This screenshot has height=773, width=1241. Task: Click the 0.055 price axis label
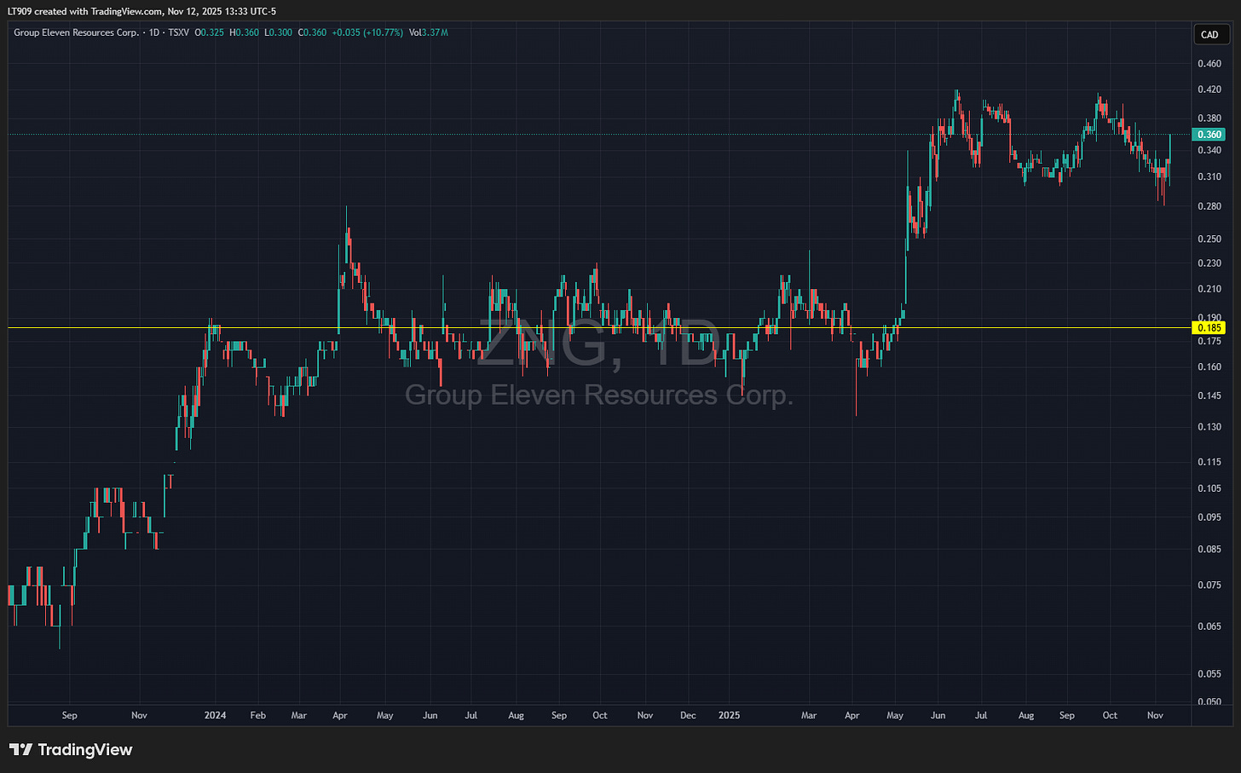(1209, 674)
